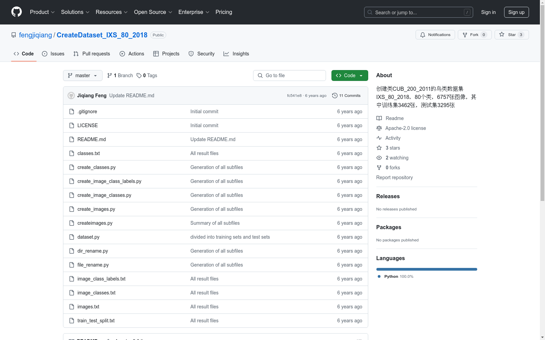Click the file icon next to image_classes.txt
The image size is (545, 340).
[x=72, y=293]
